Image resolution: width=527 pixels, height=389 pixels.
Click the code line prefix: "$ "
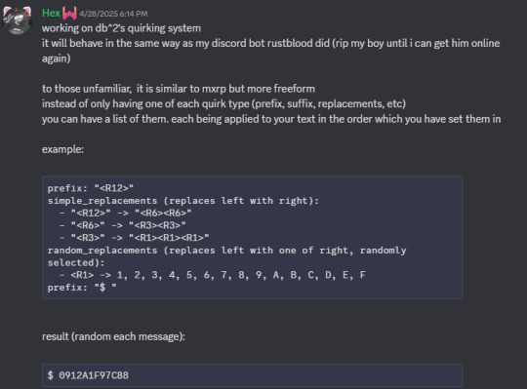[82, 288]
